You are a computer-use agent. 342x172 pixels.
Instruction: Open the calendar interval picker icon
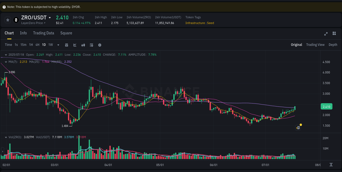(66, 45)
